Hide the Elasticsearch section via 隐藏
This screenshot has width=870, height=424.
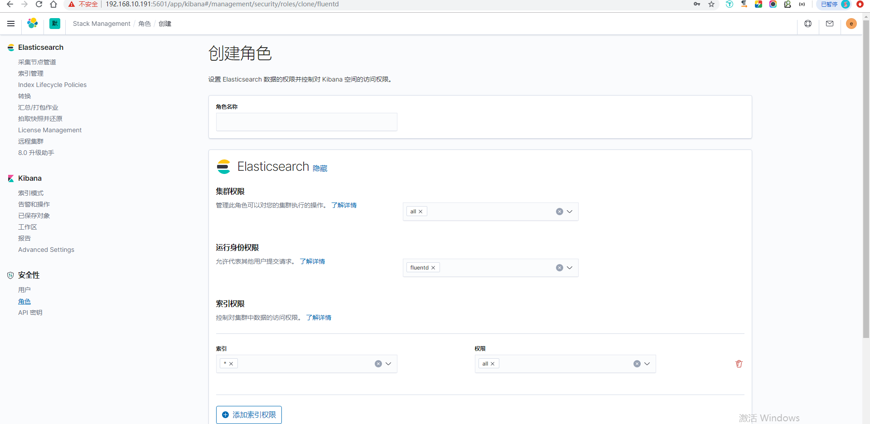320,169
